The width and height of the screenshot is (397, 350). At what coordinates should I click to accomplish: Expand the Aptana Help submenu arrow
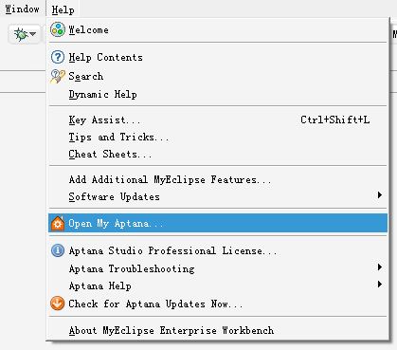tap(380, 285)
